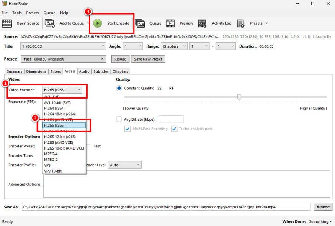This screenshot has height=226, width=335.
Task: Open the Tools menu
Action: pos(17,13)
